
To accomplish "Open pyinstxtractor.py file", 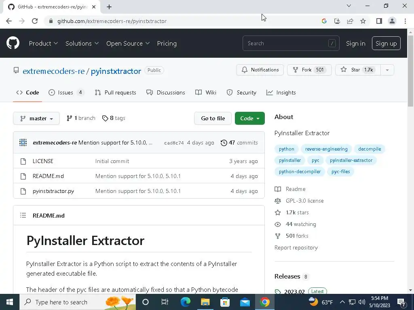I will point(53,191).
